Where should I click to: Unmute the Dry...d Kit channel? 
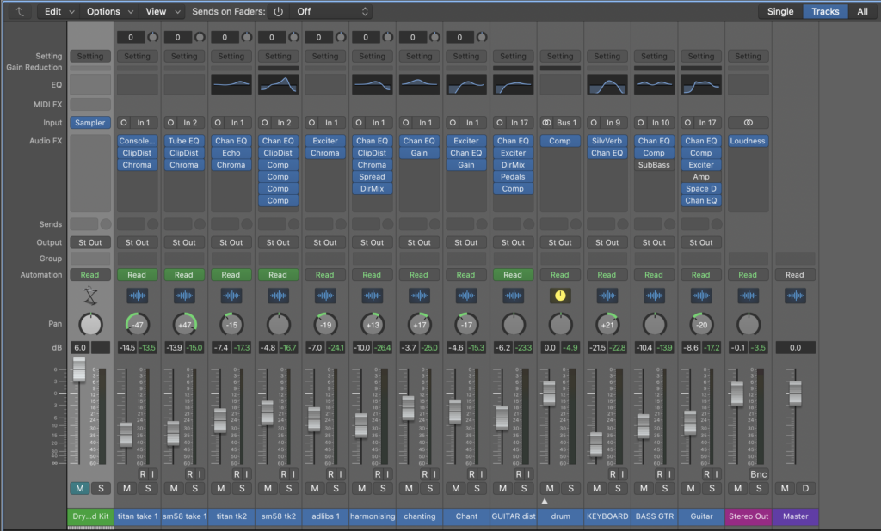click(79, 488)
